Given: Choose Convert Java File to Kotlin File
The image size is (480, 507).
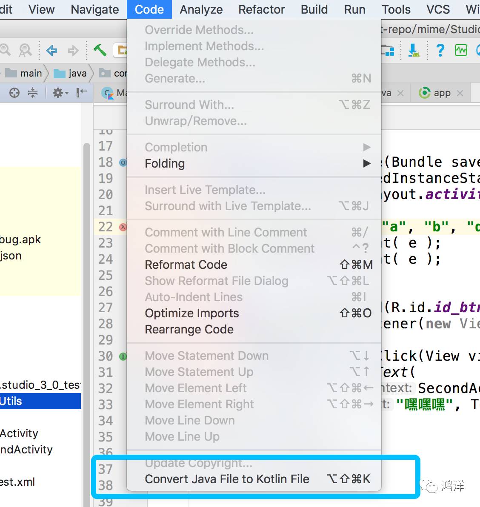Looking at the screenshot, I should [x=254, y=479].
